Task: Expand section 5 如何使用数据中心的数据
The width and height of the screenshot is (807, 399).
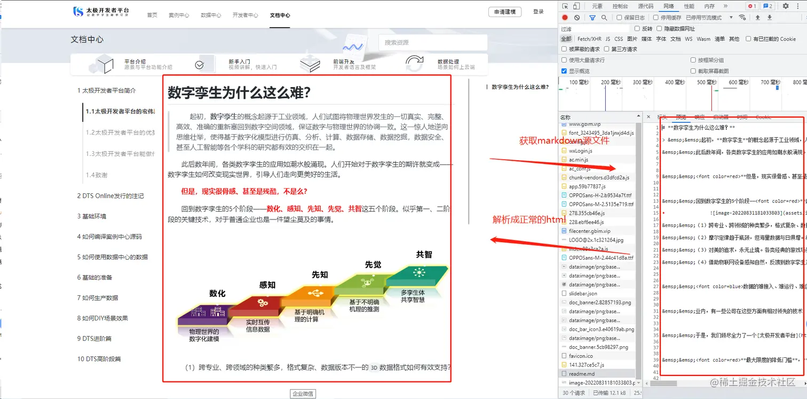Action: pos(112,257)
